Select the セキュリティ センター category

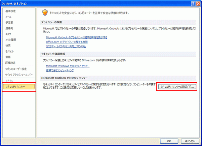click(x=19, y=87)
